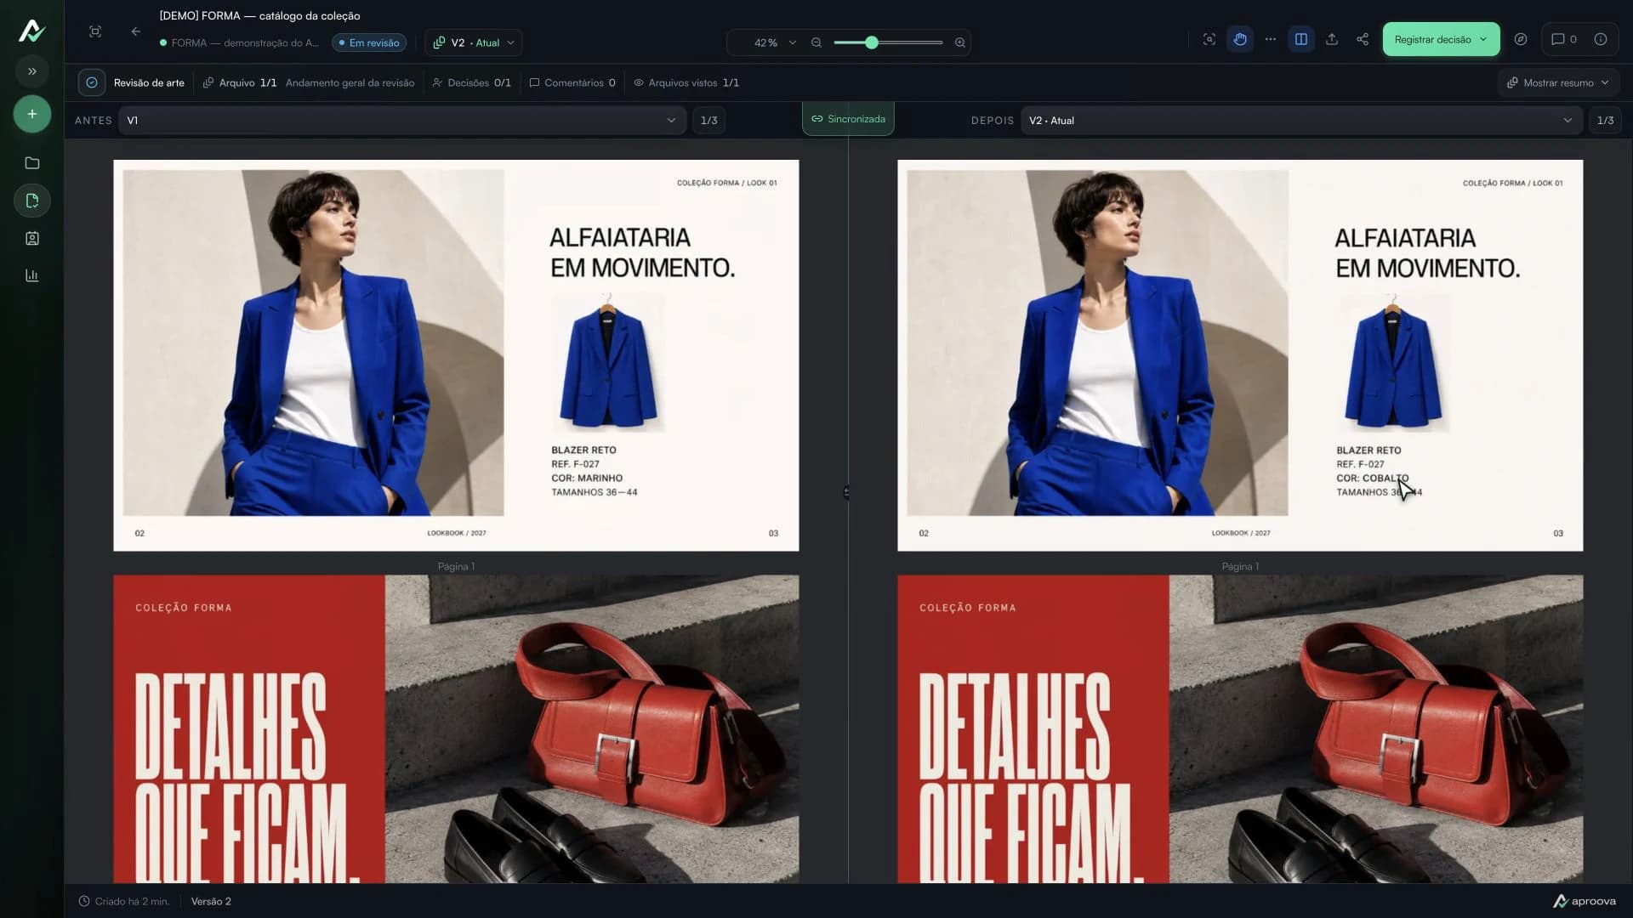This screenshot has height=918, width=1633.
Task: Click the upload/export icon
Action: (1332, 39)
